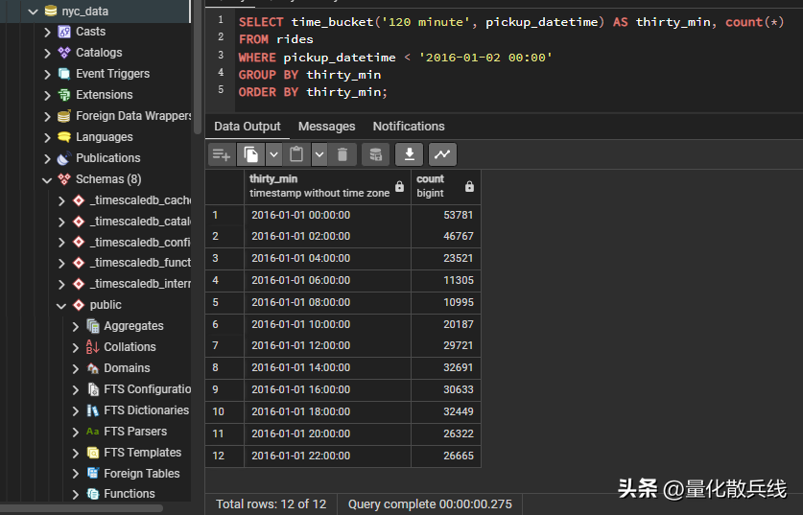Click the Catalogs icon
Screen dimensions: 803x515
[x=64, y=53]
